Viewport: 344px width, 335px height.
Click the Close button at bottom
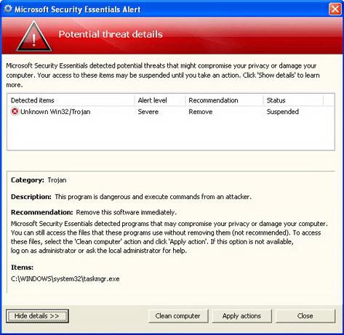[305, 316]
